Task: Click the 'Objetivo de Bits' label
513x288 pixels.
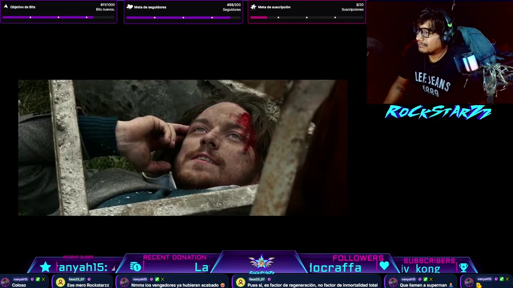Action: [23, 7]
